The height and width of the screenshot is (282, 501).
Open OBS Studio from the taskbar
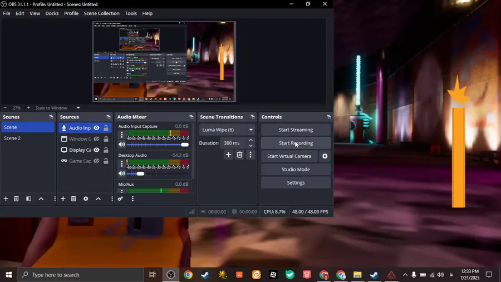171,275
